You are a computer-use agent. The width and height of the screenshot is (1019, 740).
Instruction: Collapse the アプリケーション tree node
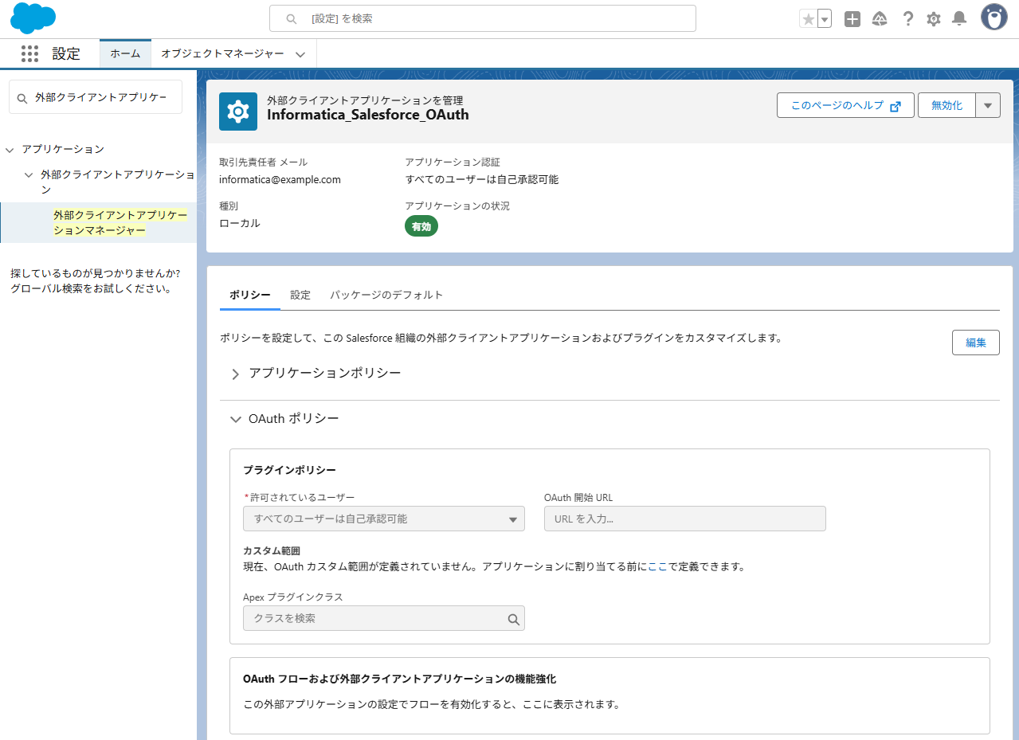[x=10, y=150]
